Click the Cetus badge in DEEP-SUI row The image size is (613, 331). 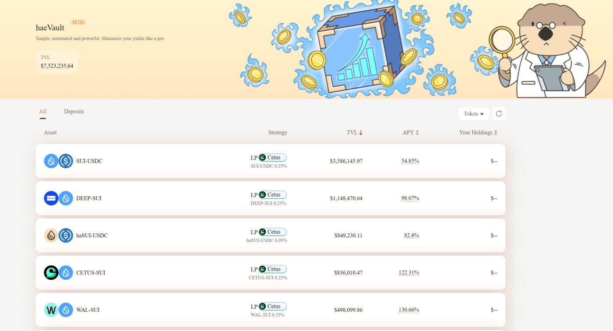272,195
